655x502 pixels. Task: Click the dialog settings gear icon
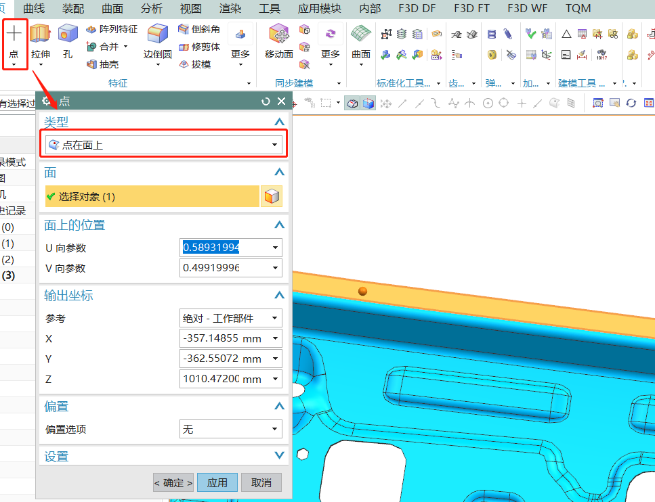47,101
